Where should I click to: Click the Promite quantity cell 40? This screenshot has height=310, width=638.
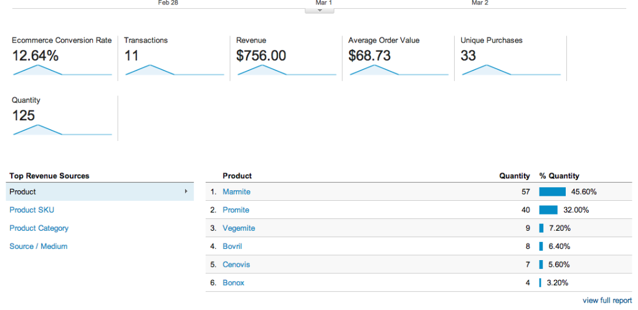(x=526, y=210)
